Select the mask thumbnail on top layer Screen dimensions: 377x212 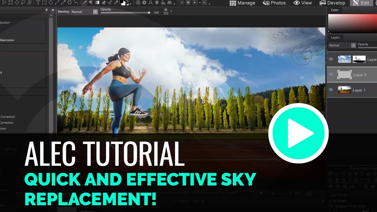pyautogui.click(x=359, y=59)
